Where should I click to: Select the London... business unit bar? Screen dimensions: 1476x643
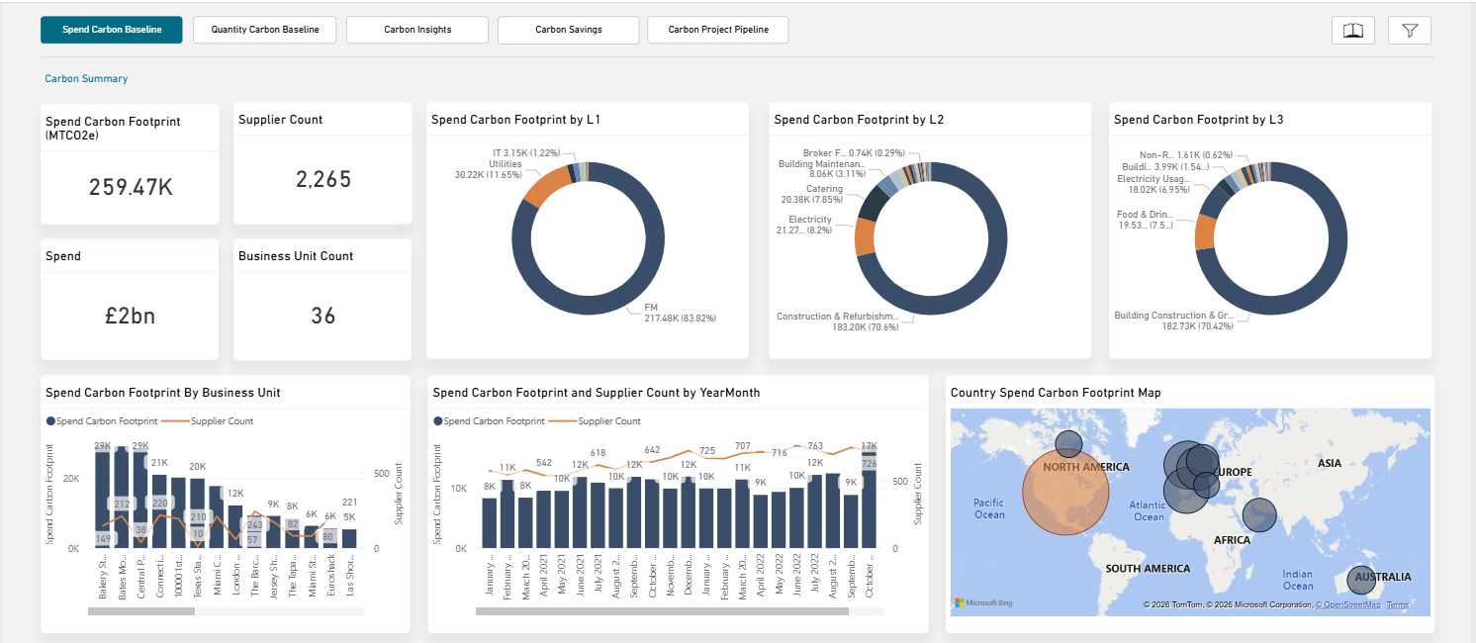(x=235, y=527)
